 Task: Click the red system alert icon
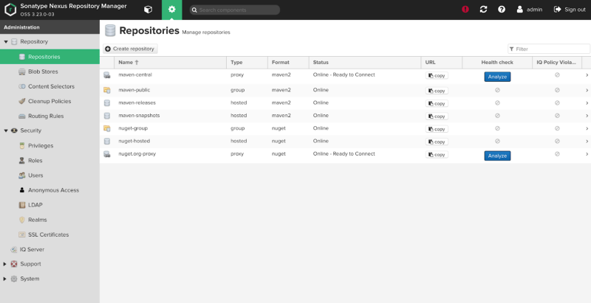pos(465,10)
